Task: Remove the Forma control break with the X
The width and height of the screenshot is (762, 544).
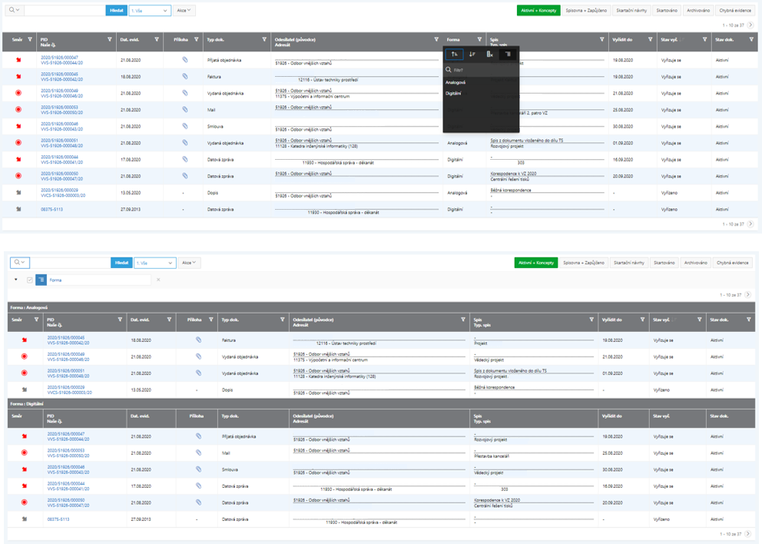Action: coord(158,280)
